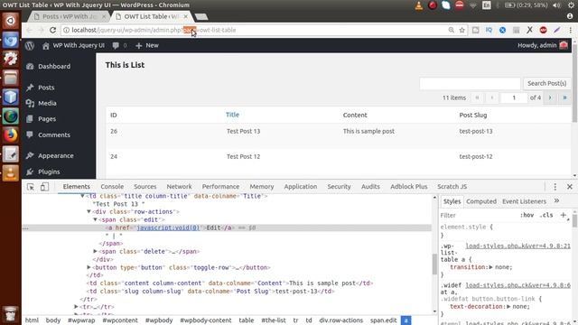Image resolution: width=578 pixels, height=325 pixels.
Task: Select the Event Listeners tab
Action: point(524,201)
